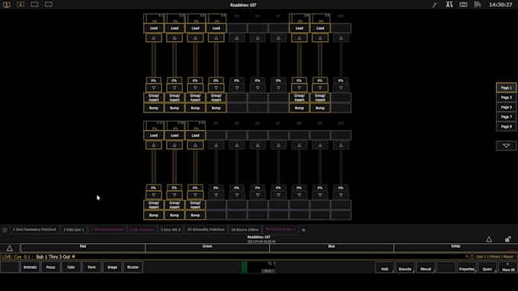Screen dimensions: 518x291
Task: Click down triangle for unassigned fader 10
Action: click(x=341, y=87)
